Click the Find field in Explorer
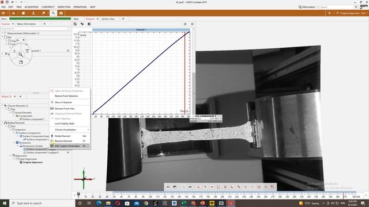Image resolution: width=369 pixels, height=207 pixels. 35,29
